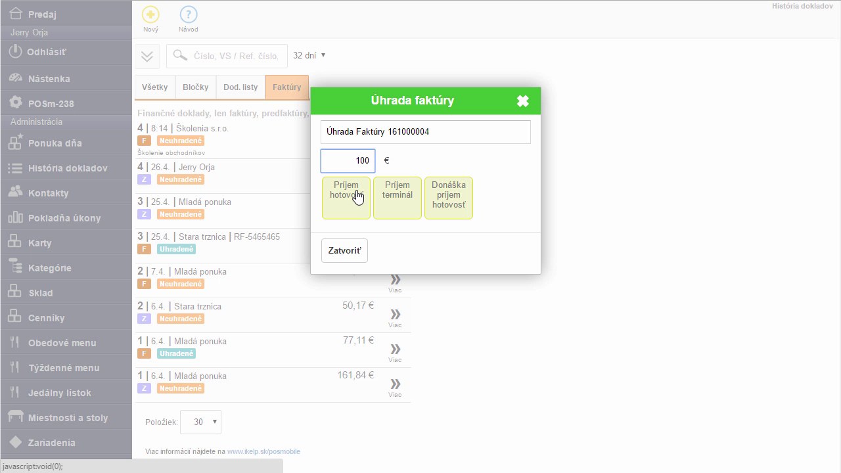
Task: Click the Jedálny lístok cutlery icon
Action: [x=15, y=392]
